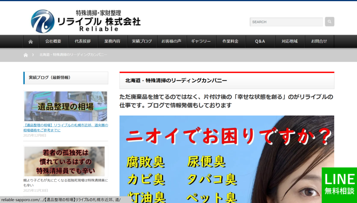This screenshot has height=203, width=357.
Task: Open the 会社概要 menu item
Action: pyautogui.click(x=53, y=41)
